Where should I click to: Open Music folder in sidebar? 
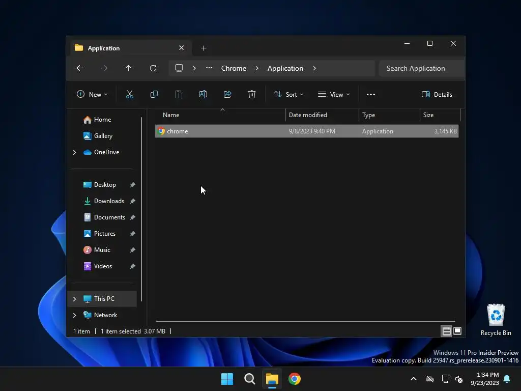coord(102,250)
